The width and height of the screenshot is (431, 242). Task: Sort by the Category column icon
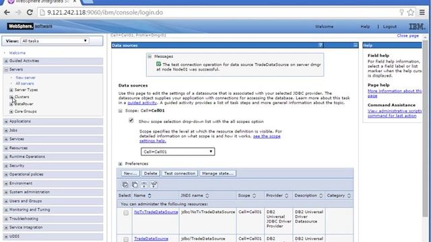pos(349,196)
